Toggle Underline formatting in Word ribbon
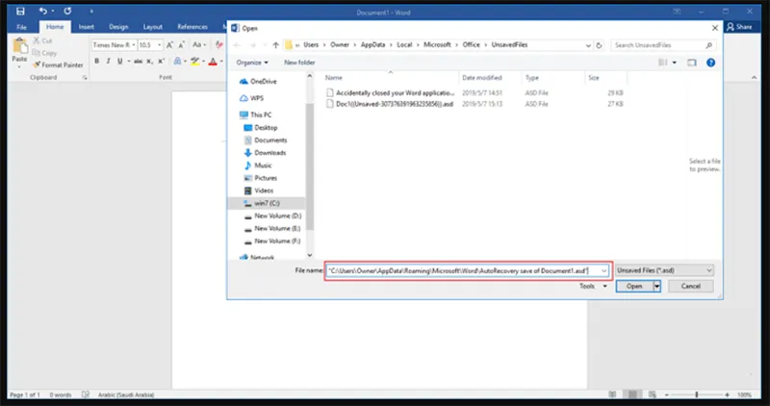Screen dimensions: 770x406 pyautogui.click(x=119, y=62)
